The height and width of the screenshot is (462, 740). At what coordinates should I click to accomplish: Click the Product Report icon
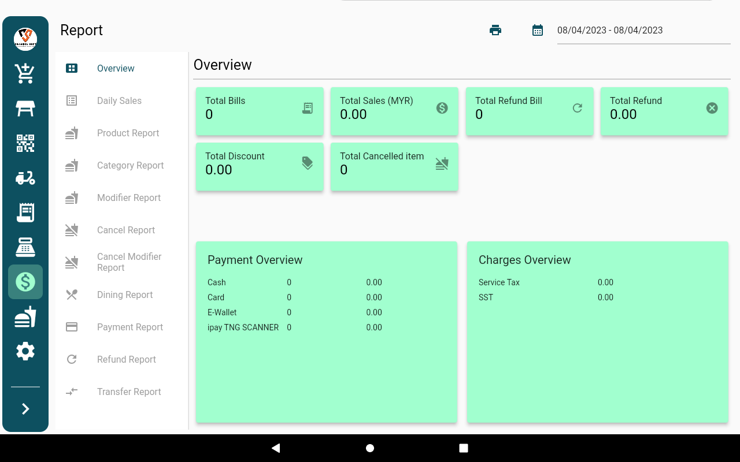pyautogui.click(x=72, y=133)
